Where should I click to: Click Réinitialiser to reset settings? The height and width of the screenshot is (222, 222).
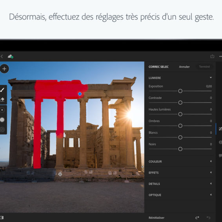(x=156, y=218)
